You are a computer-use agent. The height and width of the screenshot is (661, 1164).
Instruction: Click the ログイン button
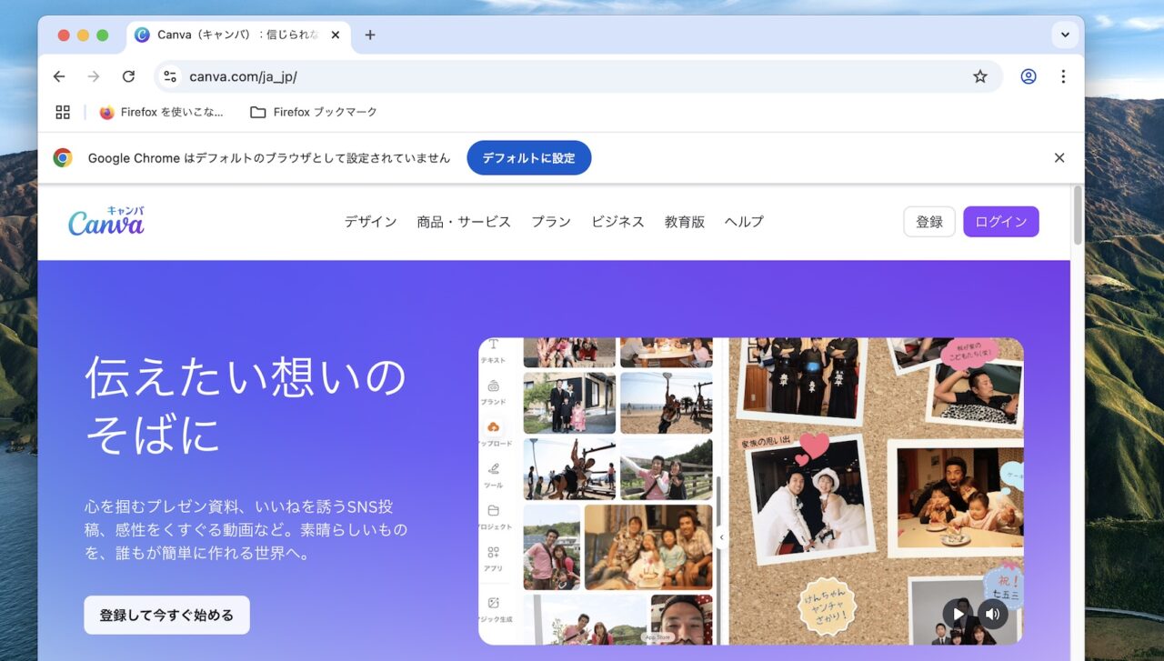click(1000, 222)
